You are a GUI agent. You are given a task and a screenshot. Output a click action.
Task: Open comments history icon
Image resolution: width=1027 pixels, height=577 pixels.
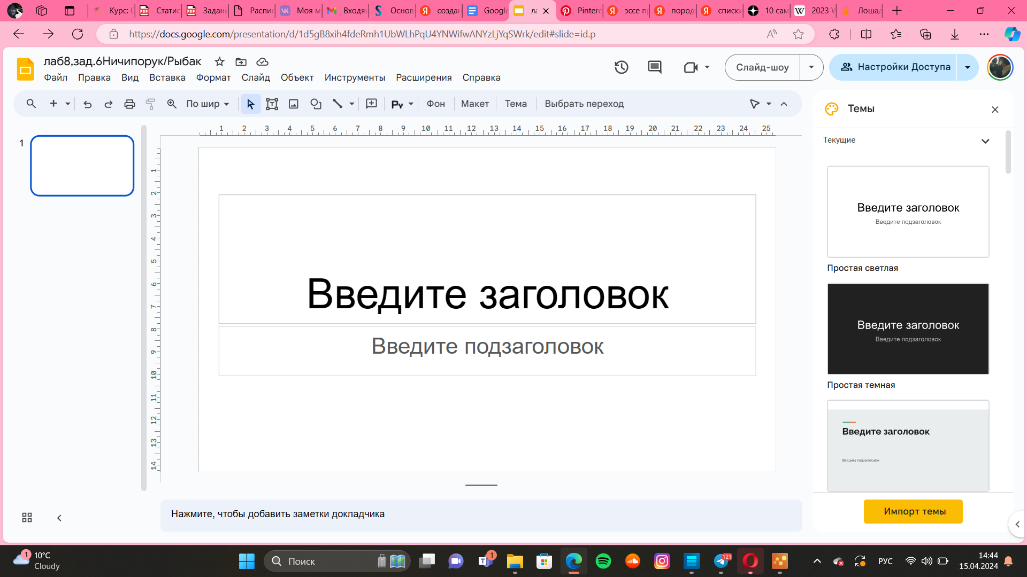[654, 67]
